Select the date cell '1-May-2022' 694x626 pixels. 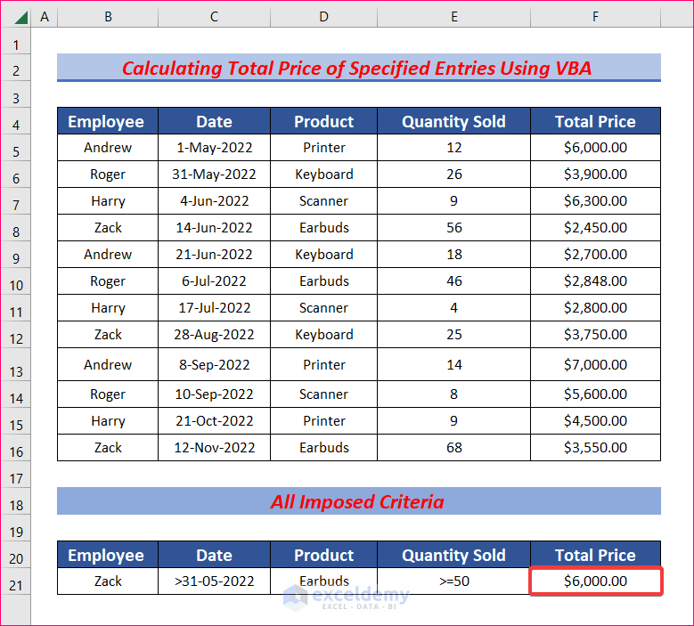214,147
